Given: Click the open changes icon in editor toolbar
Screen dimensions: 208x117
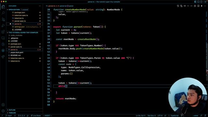Looking at the screenshot, I should [181, 6].
